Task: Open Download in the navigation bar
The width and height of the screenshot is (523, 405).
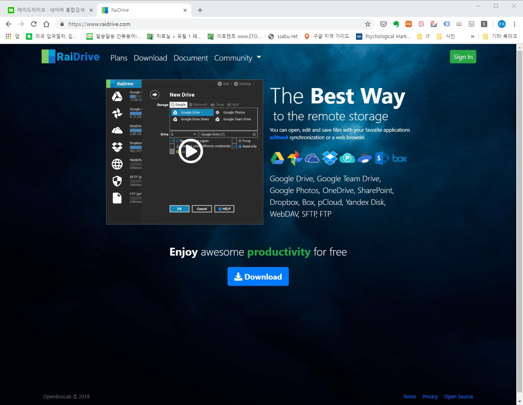Action: [x=150, y=58]
